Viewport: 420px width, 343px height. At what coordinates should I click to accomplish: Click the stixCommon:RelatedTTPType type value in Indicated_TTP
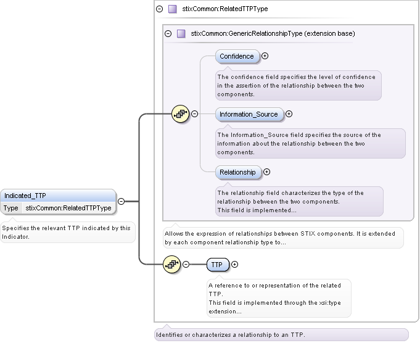68,209
